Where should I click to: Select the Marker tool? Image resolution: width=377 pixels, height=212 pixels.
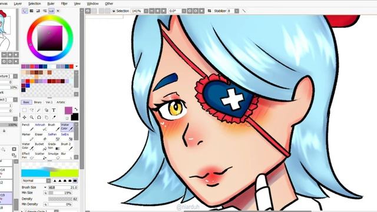[x=28, y=137]
